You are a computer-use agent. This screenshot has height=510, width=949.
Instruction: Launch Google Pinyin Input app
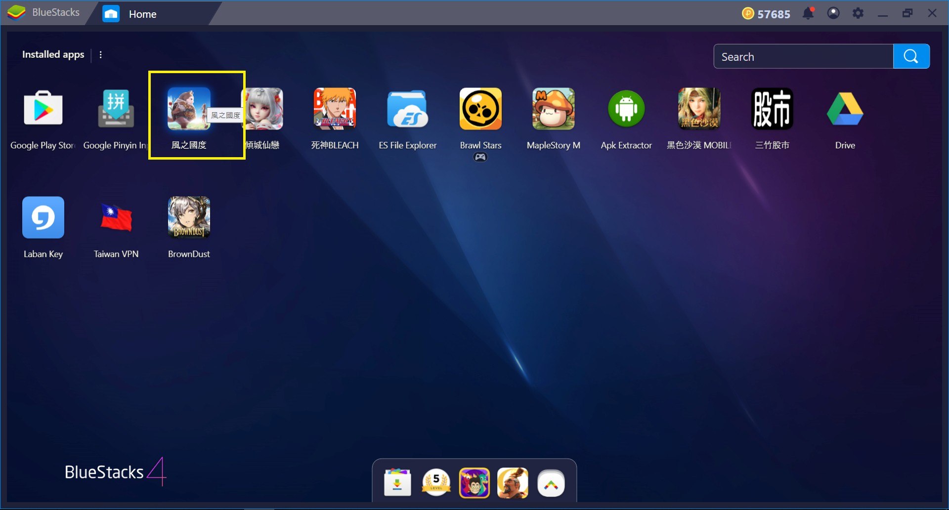pyautogui.click(x=116, y=108)
